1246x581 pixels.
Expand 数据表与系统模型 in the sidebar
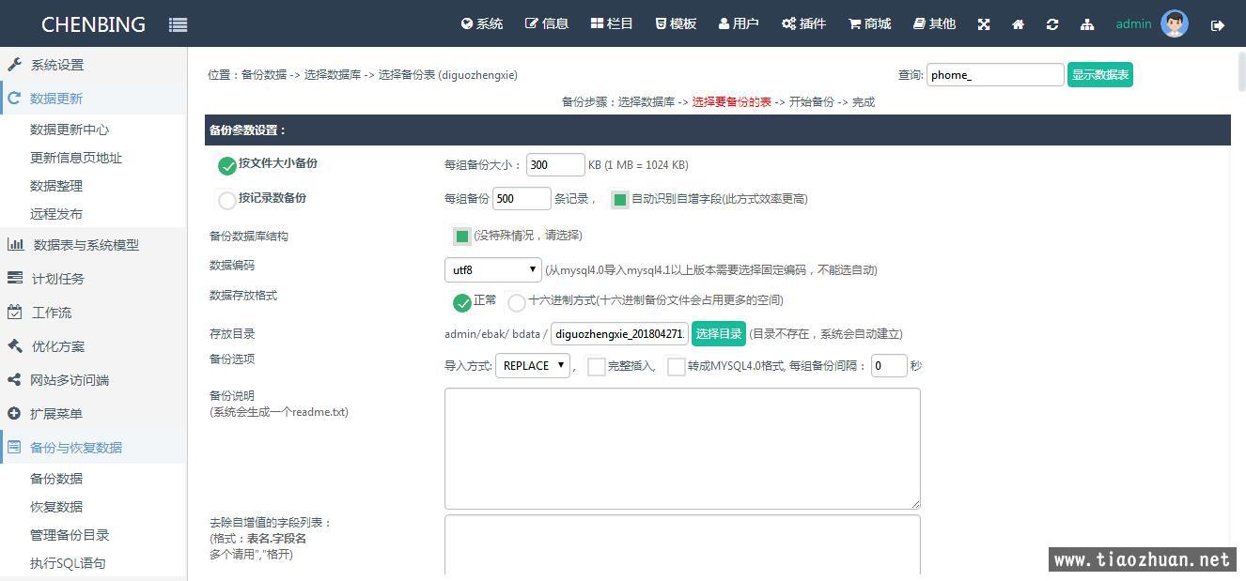point(86,245)
